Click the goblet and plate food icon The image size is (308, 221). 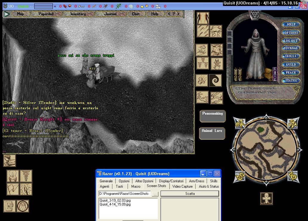click(10, 161)
